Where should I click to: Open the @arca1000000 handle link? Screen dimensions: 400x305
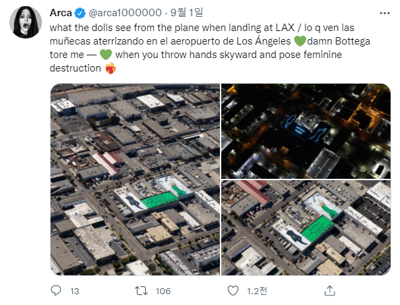pyautogui.click(x=125, y=13)
